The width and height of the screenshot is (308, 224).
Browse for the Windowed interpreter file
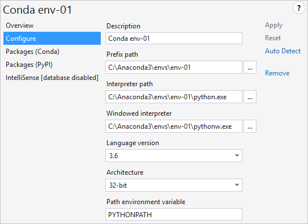(250, 126)
